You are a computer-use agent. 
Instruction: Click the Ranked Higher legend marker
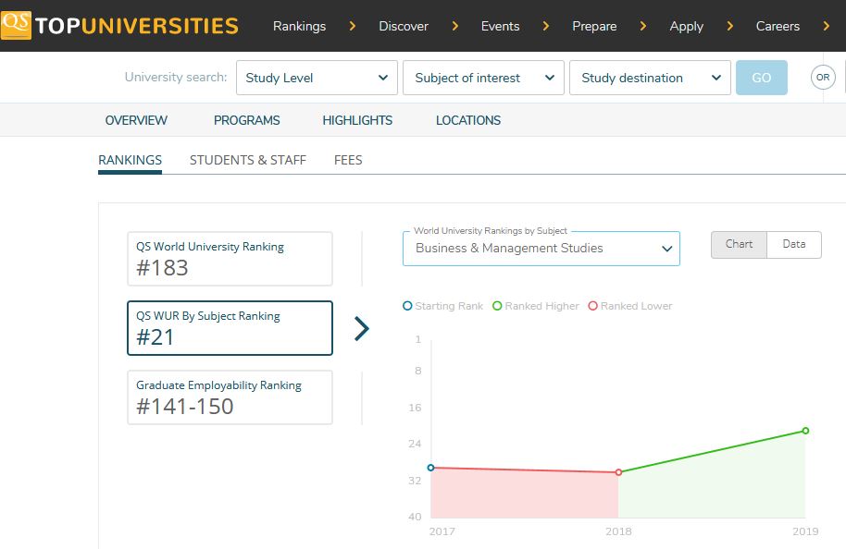click(497, 306)
